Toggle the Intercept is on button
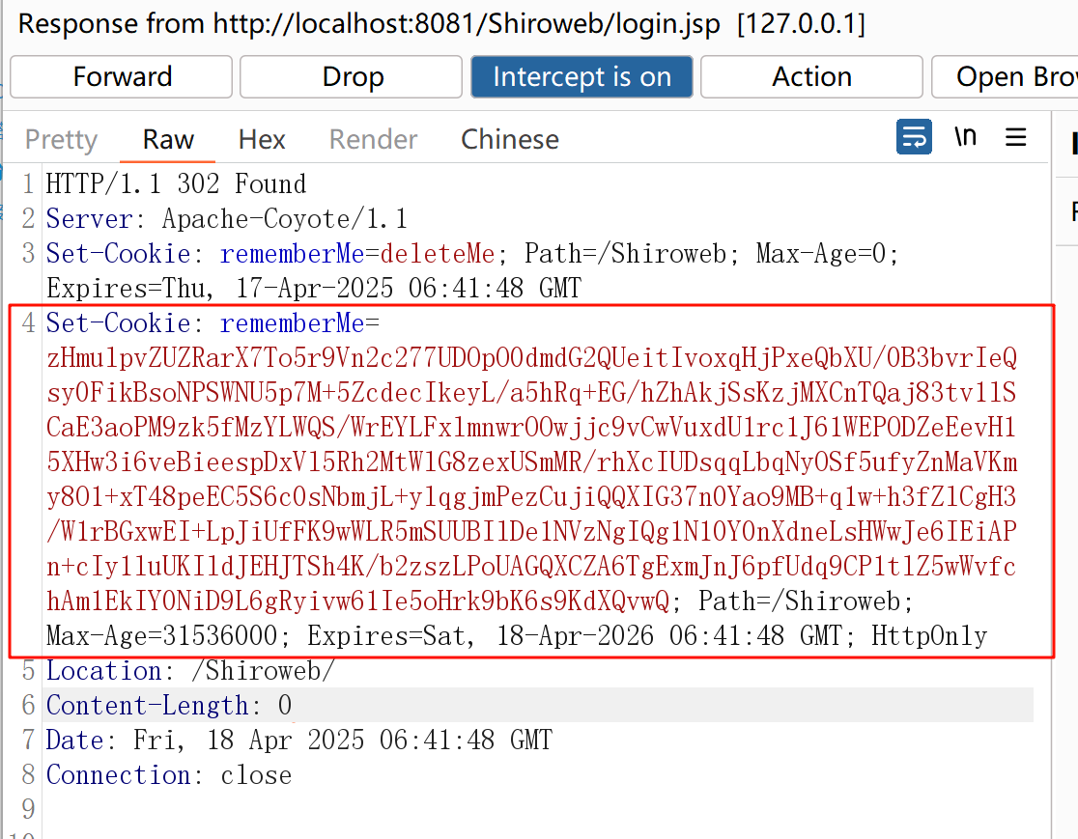This screenshot has width=1078, height=839. 582,77
